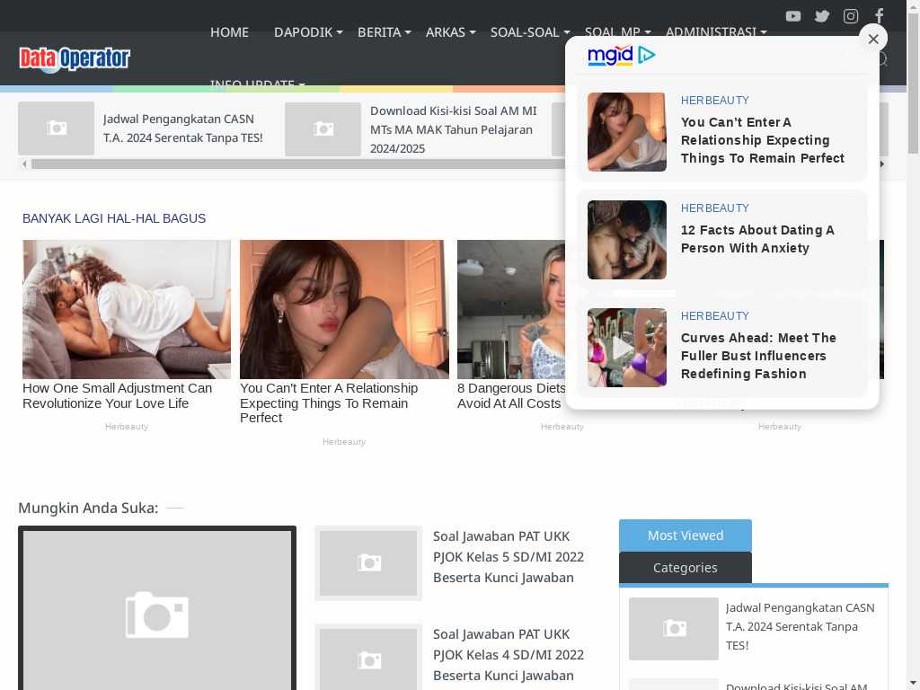Click HERBEAUTY label above '12 Facts About Dating'

(x=714, y=208)
